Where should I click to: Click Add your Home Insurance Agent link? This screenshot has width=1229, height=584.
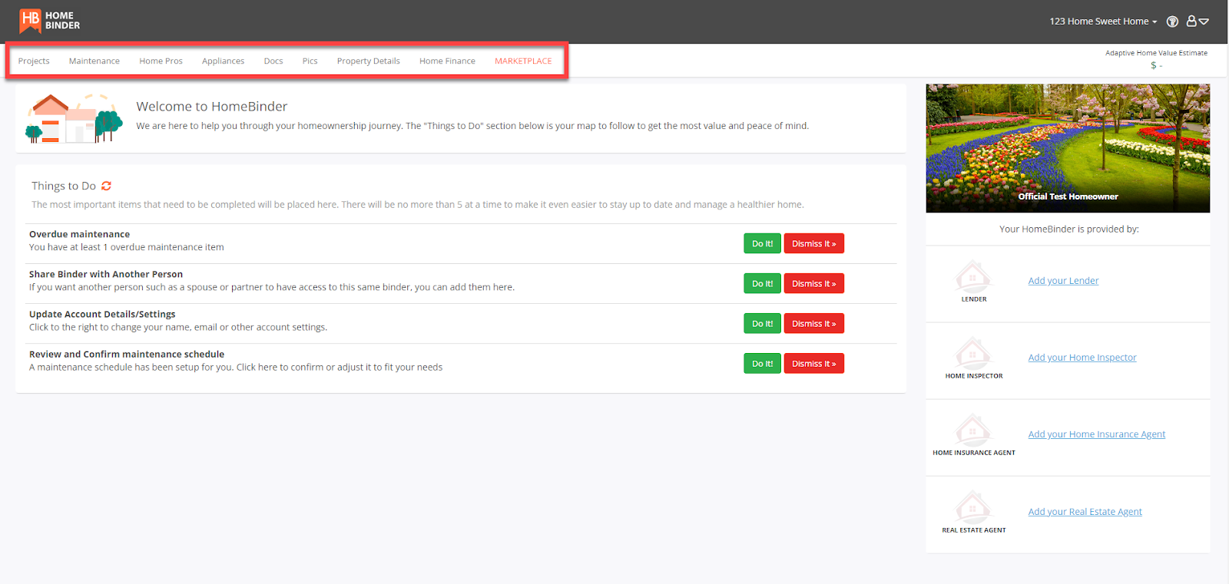1097,434
